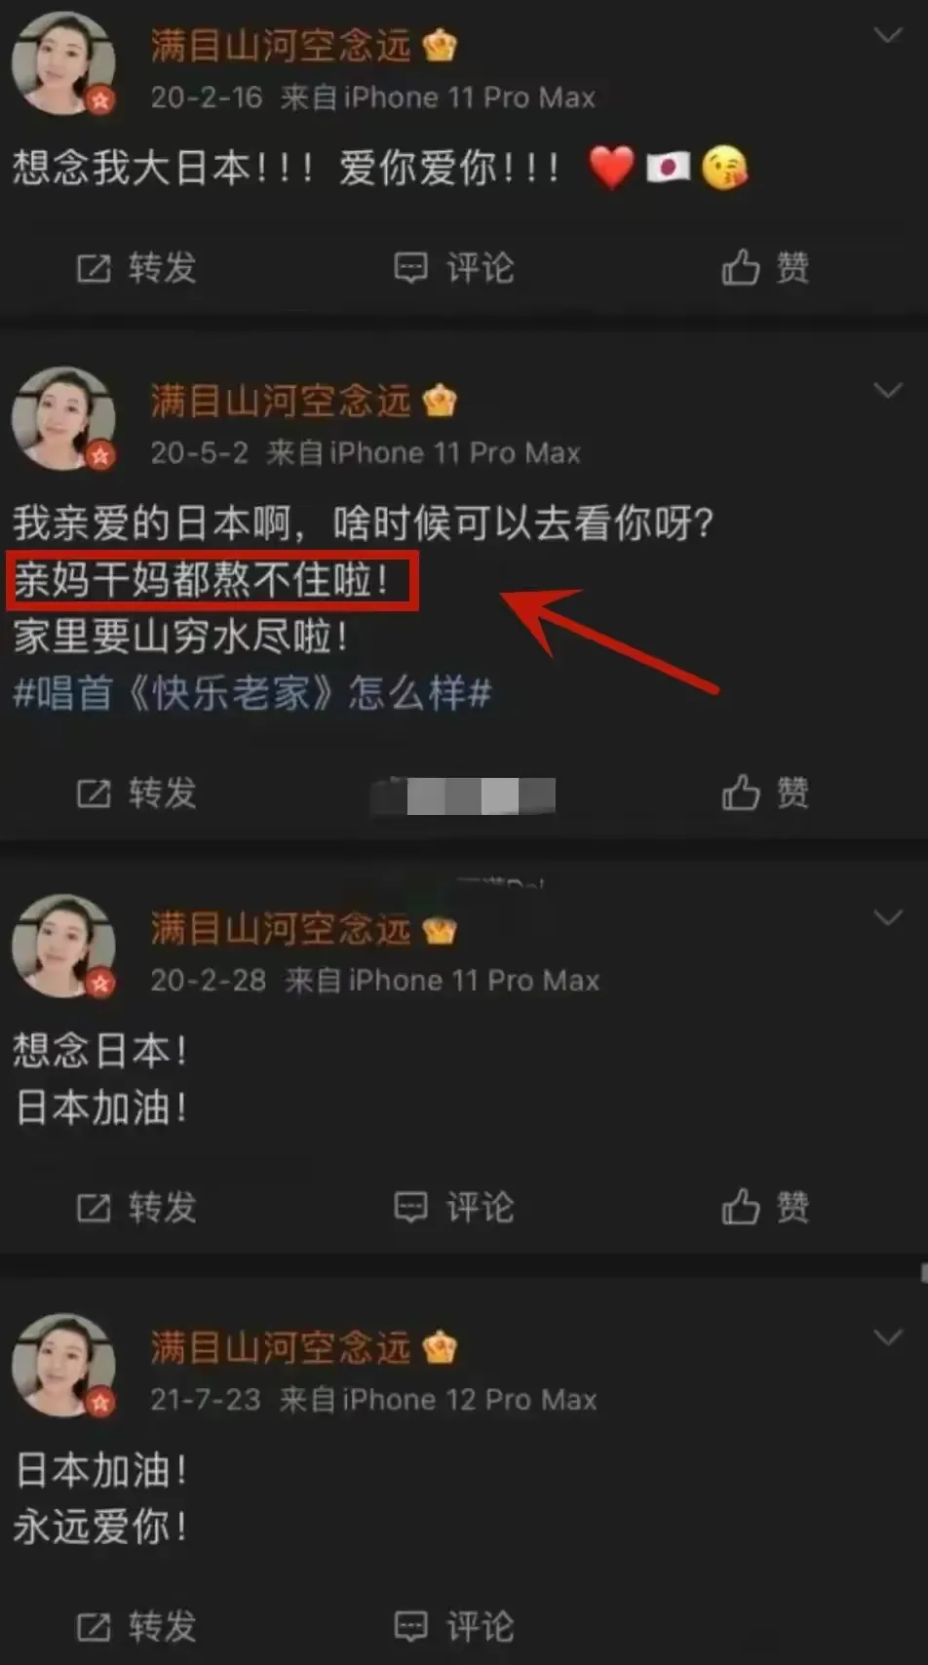Open comments on the 想念我大日本 post
This screenshot has height=1665, width=928.
point(453,267)
